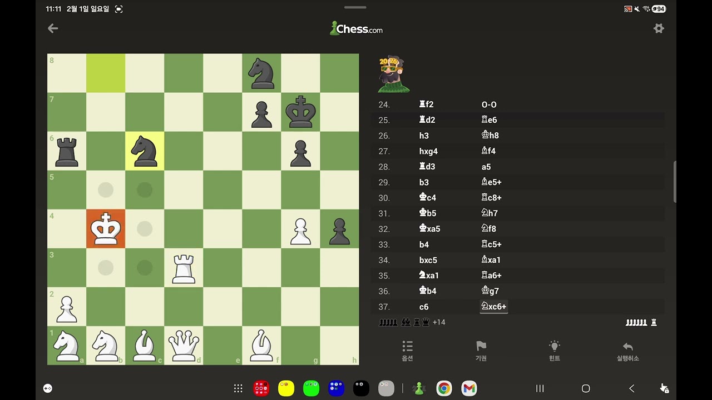Click the black king on g7
The width and height of the screenshot is (712, 400).
point(300,112)
